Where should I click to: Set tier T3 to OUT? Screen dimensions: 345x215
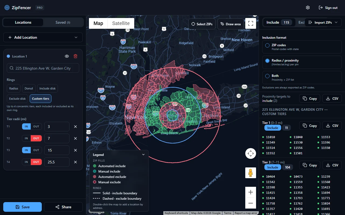(x=36, y=150)
